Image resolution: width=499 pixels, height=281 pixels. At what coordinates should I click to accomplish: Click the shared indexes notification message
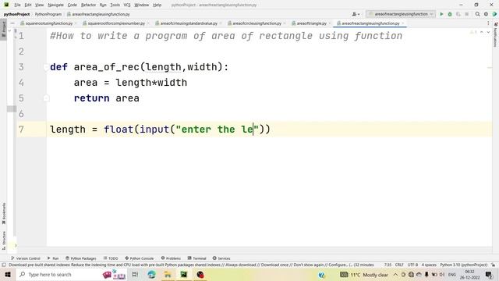tap(191, 265)
